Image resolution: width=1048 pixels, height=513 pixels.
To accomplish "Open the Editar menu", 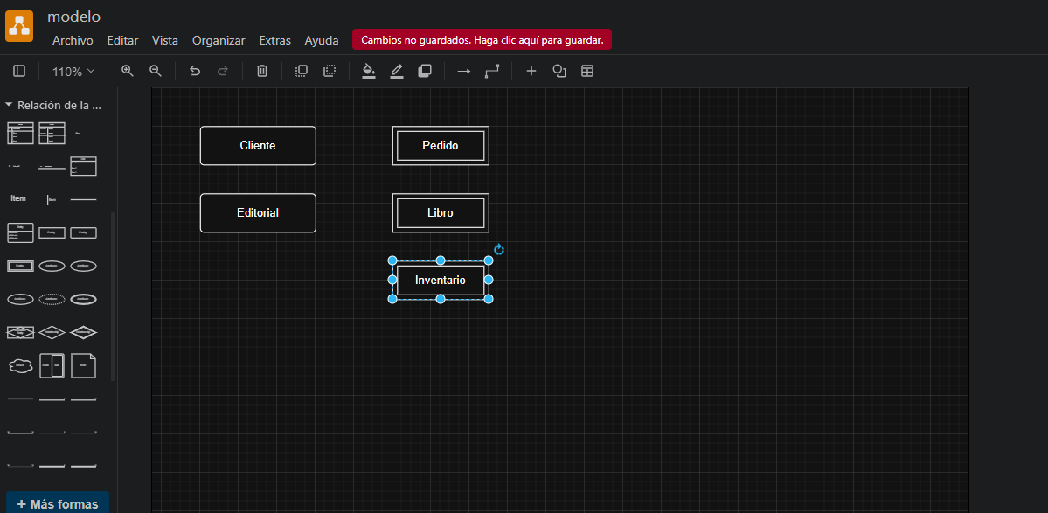I will 123,40.
